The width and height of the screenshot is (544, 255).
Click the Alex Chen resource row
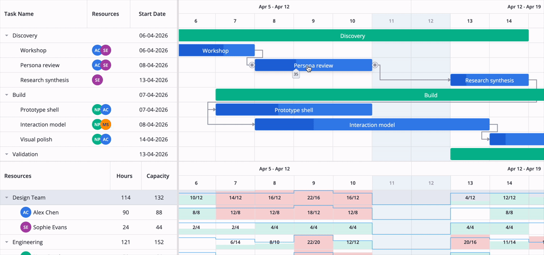click(x=88, y=213)
